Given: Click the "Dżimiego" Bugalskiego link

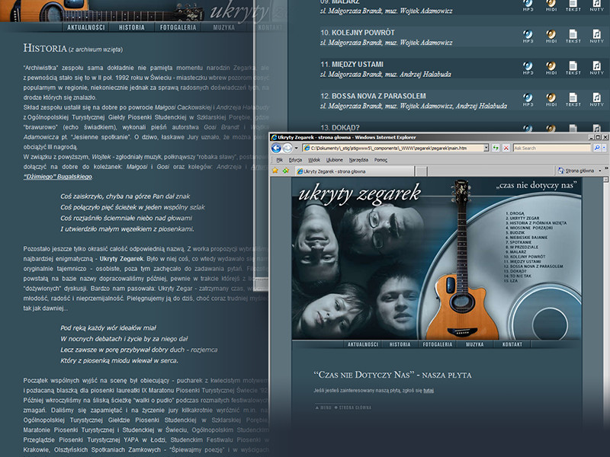Looking at the screenshot, I should 58,177.
